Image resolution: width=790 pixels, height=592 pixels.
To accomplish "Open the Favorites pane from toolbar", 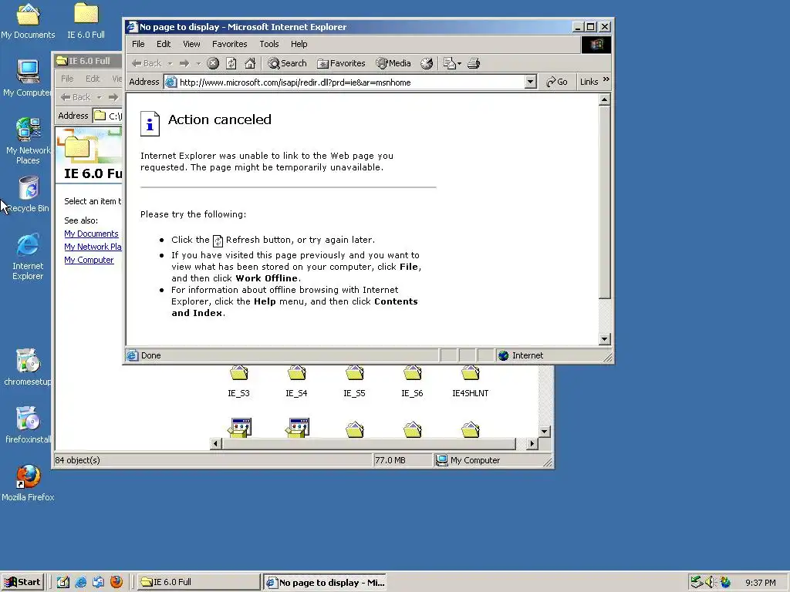I will tap(341, 63).
